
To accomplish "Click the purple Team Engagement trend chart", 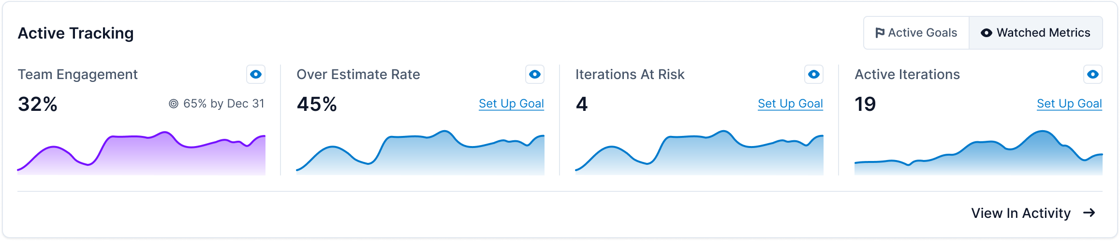I will coord(141,153).
